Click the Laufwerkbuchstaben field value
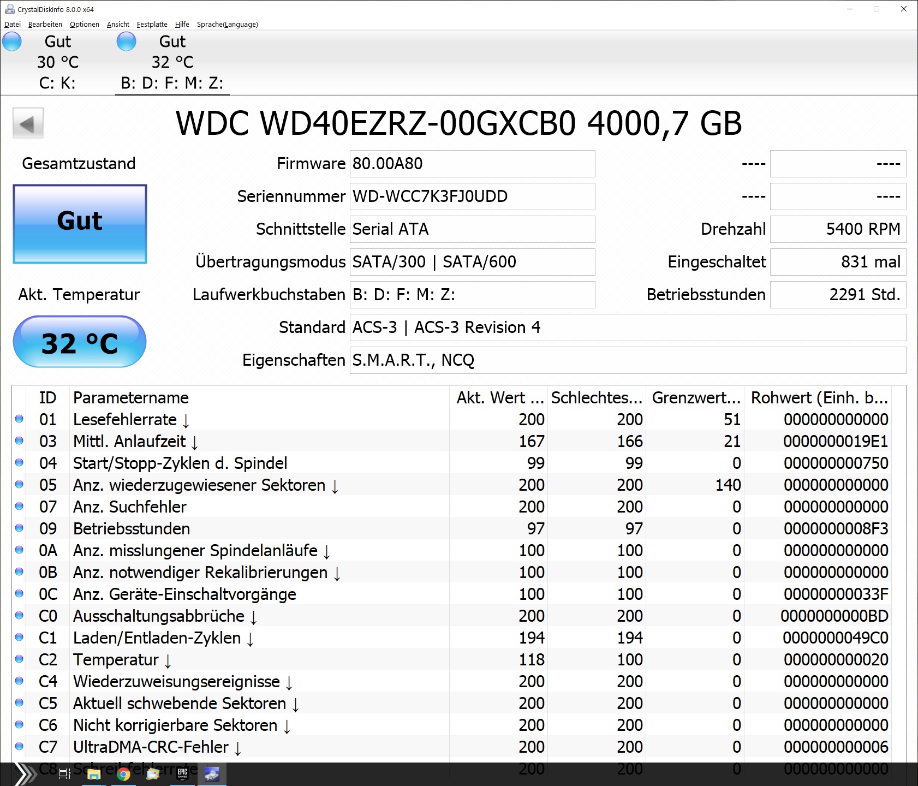Screen dimensions: 918x786 point(472,295)
